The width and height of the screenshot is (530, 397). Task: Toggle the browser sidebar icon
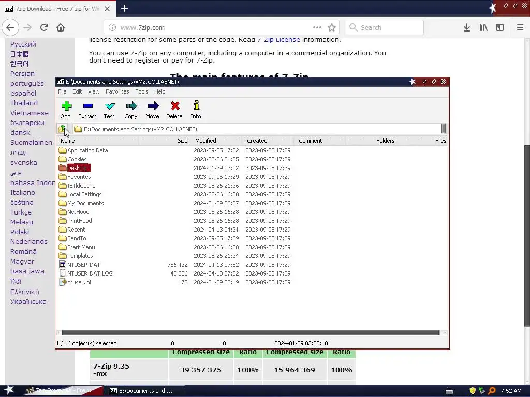[500, 28]
